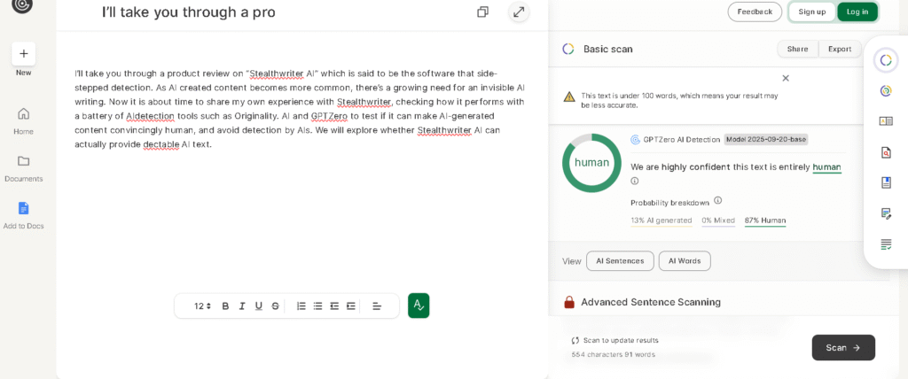Select the advanced scan swirl icon in right toolbar
Screen dimensions: 908x379
pyautogui.click(x=886, y=91)
